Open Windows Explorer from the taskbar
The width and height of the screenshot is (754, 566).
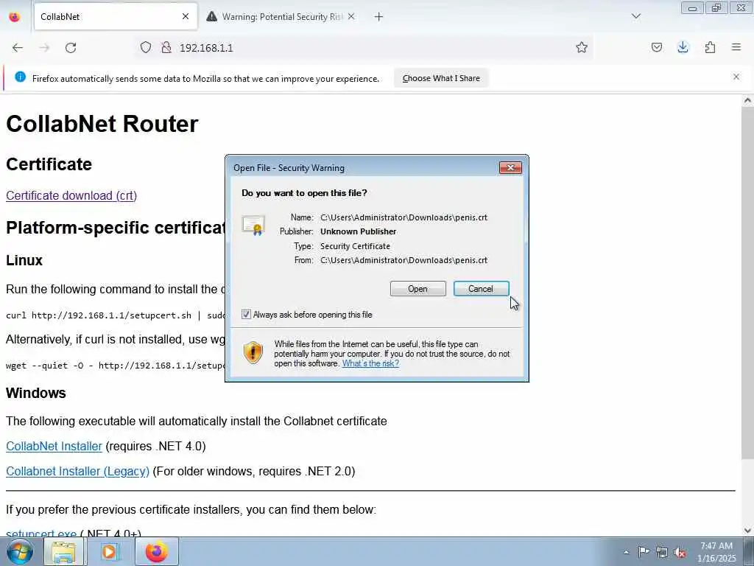tap(63, 551)
